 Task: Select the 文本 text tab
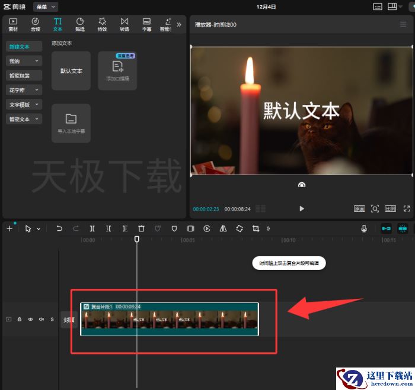(x=58, y=25)
